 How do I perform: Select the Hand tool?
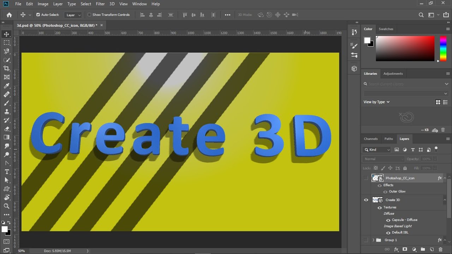[x=6, y=198]
